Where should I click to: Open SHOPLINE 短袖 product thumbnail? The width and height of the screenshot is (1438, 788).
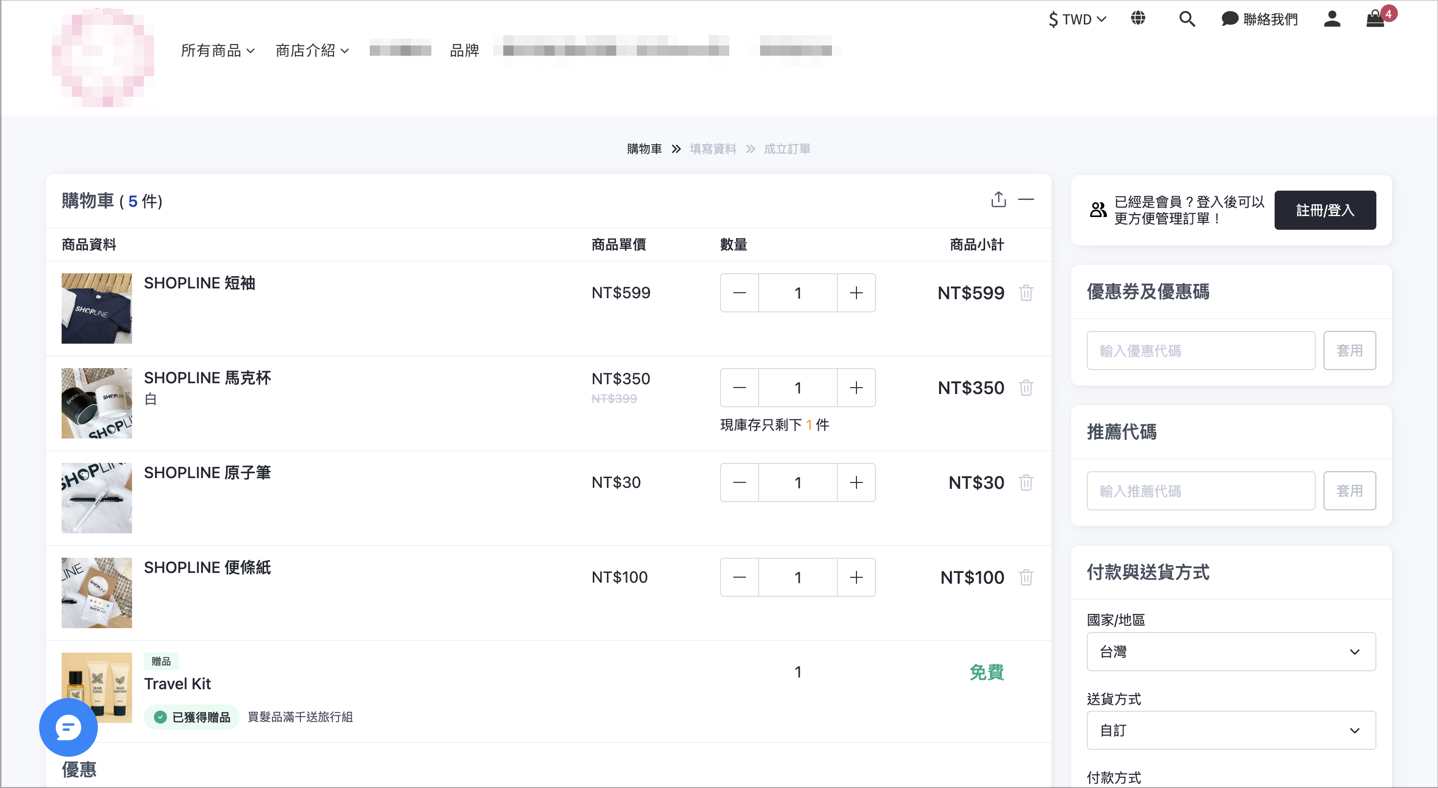[x=96, y=308]
